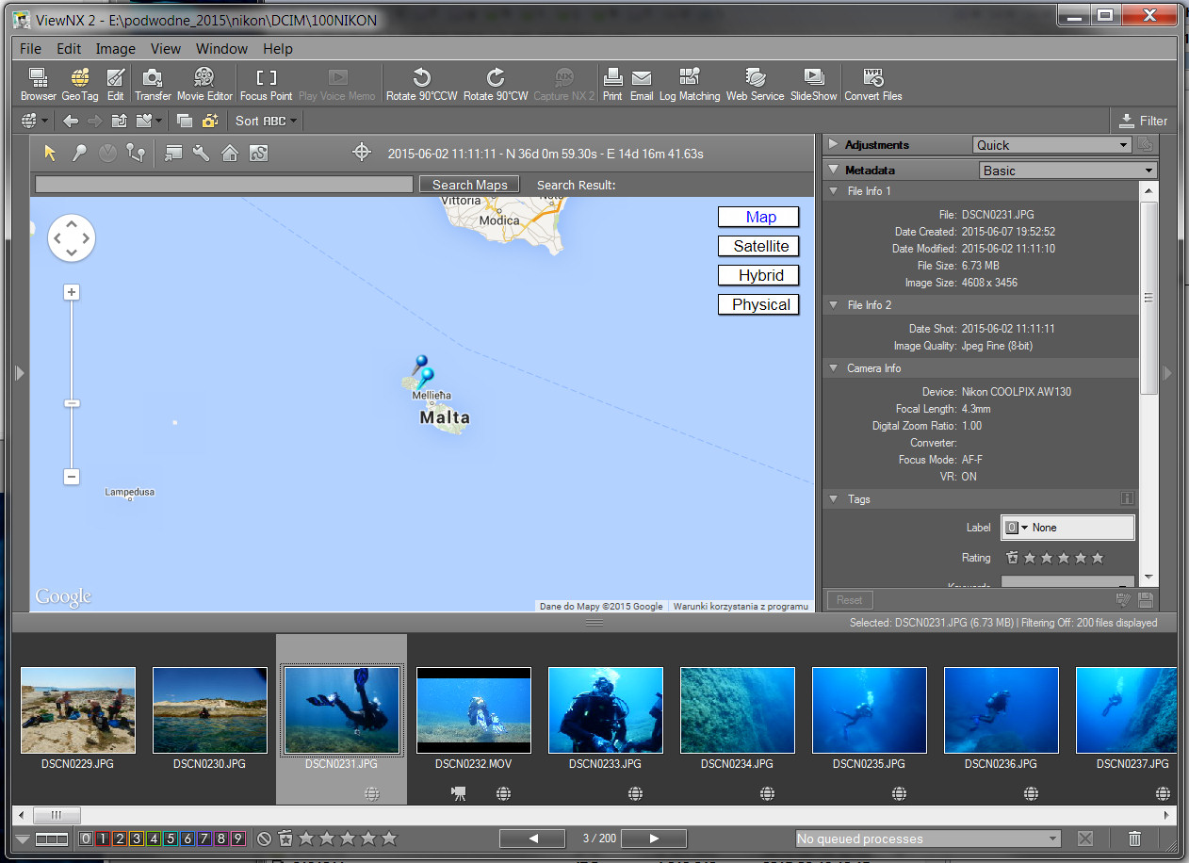Image resolution: width=1189 pixels, height=863 pixels.
Task: Zoom out the map with minus button
Action: (x=71, y=477)
